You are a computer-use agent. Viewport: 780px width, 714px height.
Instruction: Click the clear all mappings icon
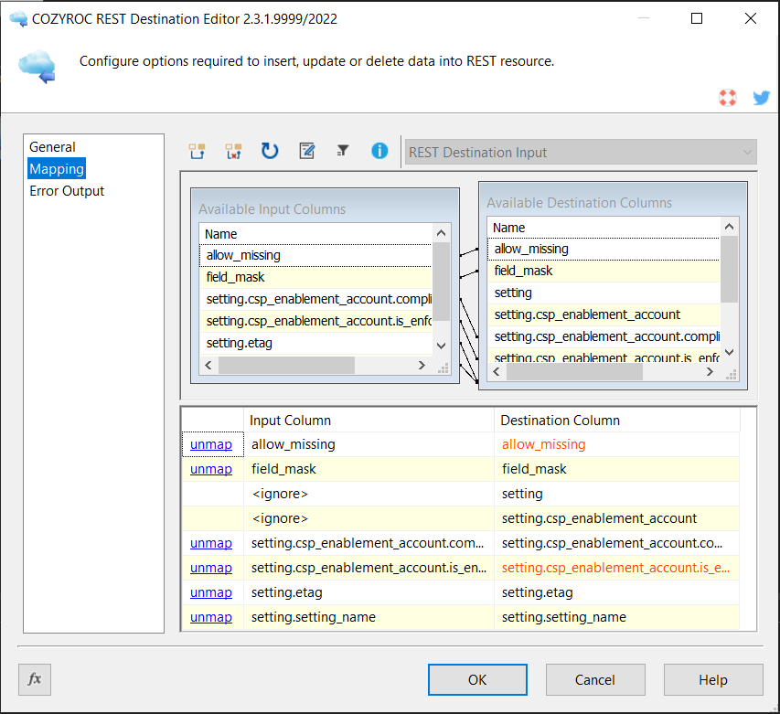point(233,152)
